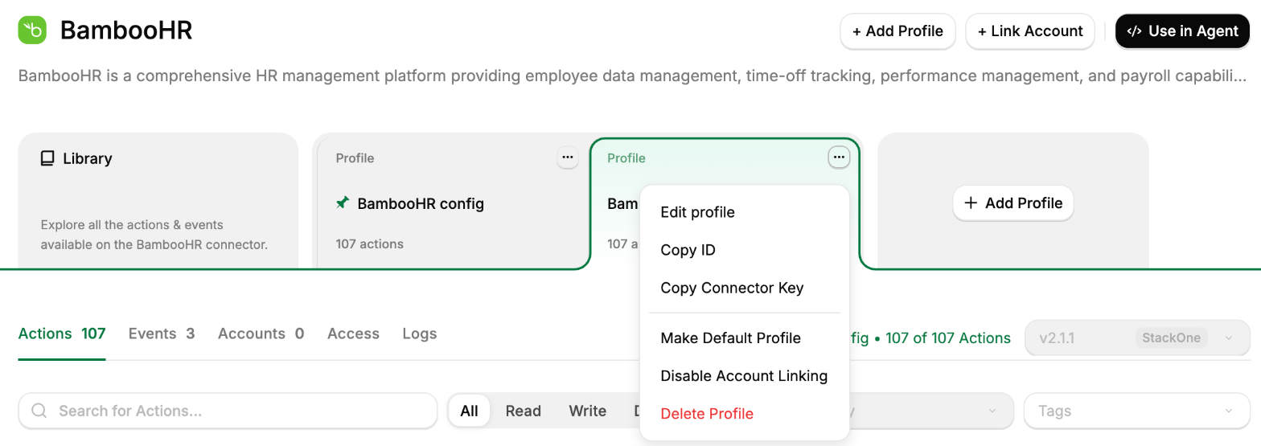Click the green BambooHR logo icon
This screenshot has height=446, width=1261.
[x=33, y=31]
